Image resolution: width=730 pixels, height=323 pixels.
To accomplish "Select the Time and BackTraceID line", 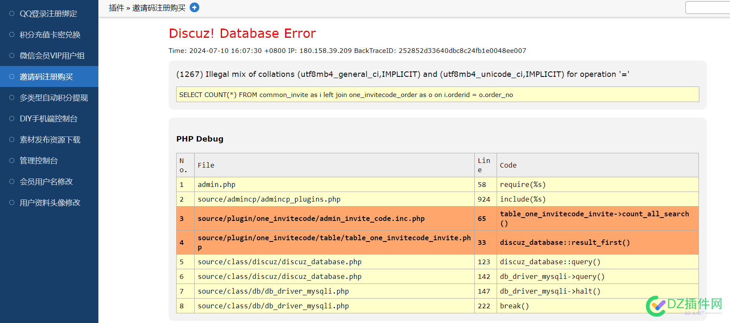I will 347,50.
